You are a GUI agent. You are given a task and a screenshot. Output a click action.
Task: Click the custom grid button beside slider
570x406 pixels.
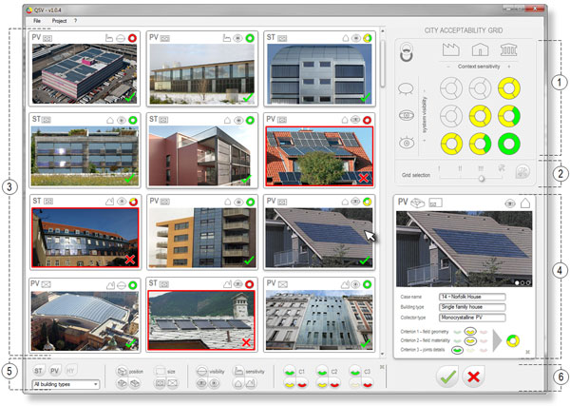pos(522,174)
